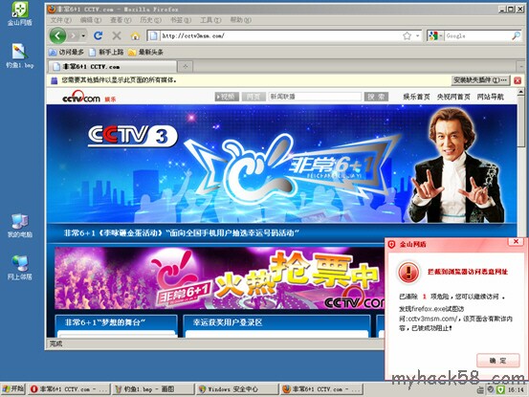Click the 安装缺失插件 button
The height and width of the screenshot is (397, 529).
click(x=480, y=80)
